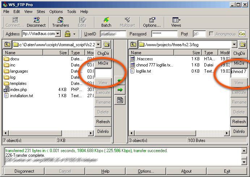The image size is (250, 177).
Task: Click the WS_FTP Pro title bar icon
Action: pyautogui.click(x=5, y=4)
